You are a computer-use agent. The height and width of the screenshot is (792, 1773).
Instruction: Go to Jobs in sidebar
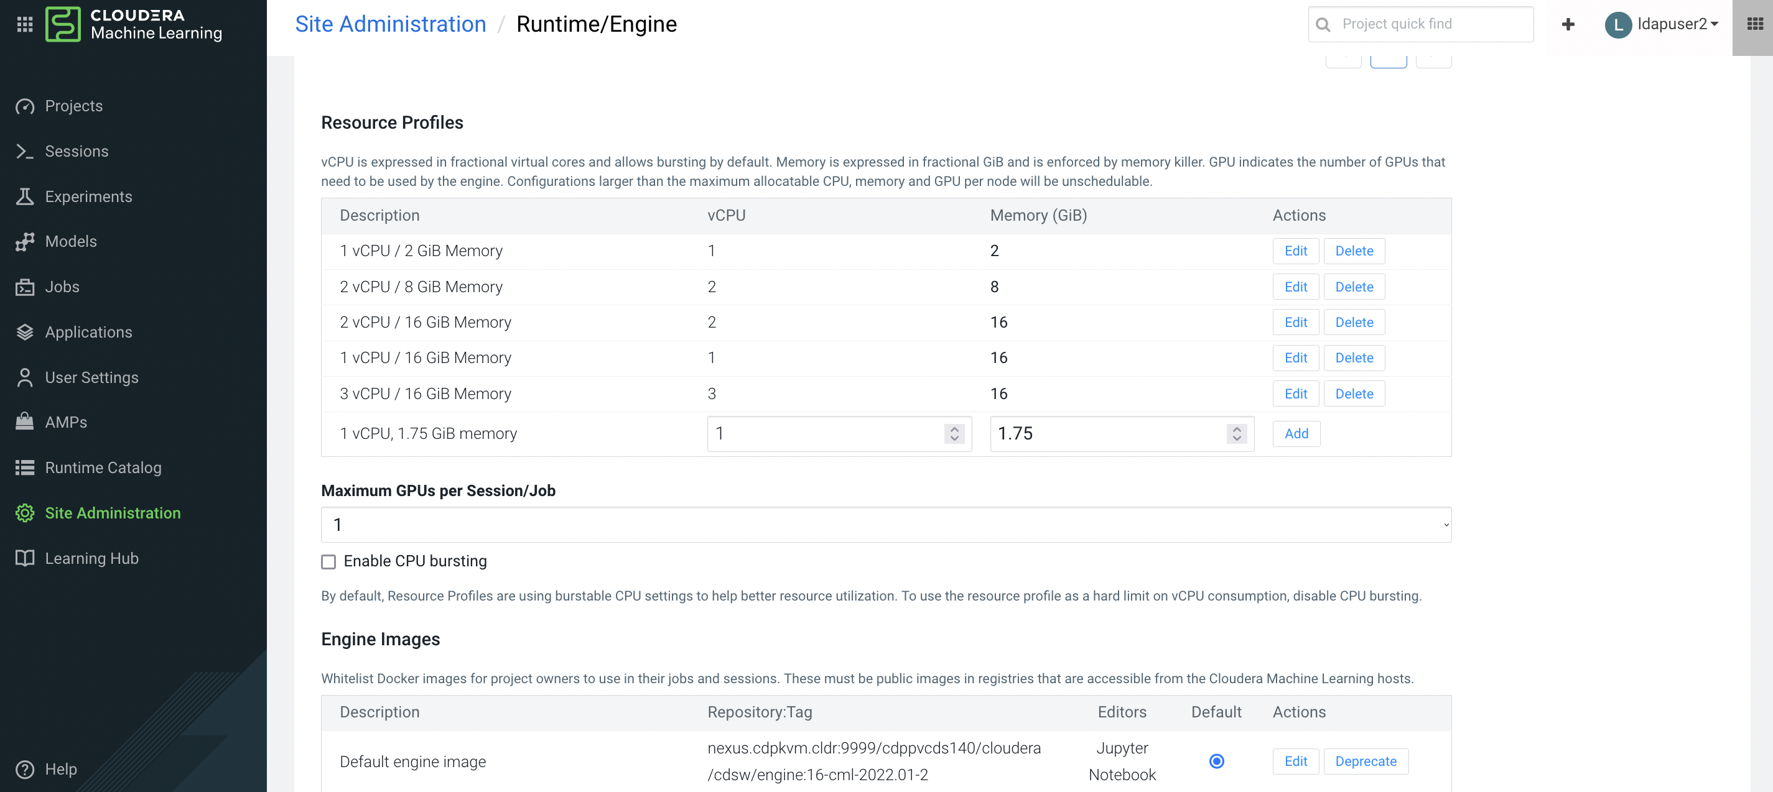point(62,287)
